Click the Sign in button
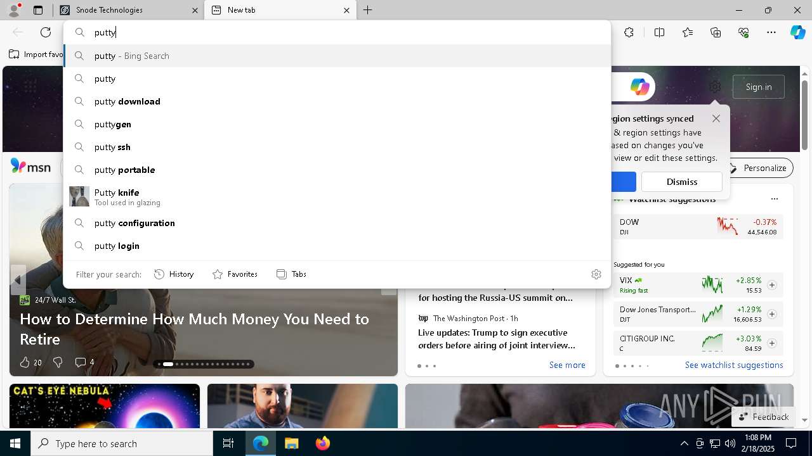The height and width of the screenshot is (456, 812). click(x=759, y=87)
